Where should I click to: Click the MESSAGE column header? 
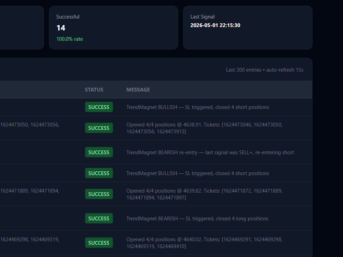[138, 89]
